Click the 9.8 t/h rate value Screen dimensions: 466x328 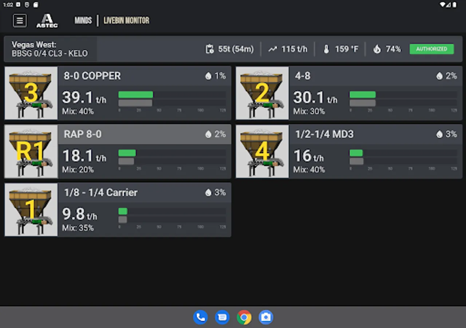tap(80, 214)
